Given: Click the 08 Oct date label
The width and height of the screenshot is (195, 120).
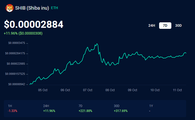Looking at the screenshot, I should (x=110, y=90).
